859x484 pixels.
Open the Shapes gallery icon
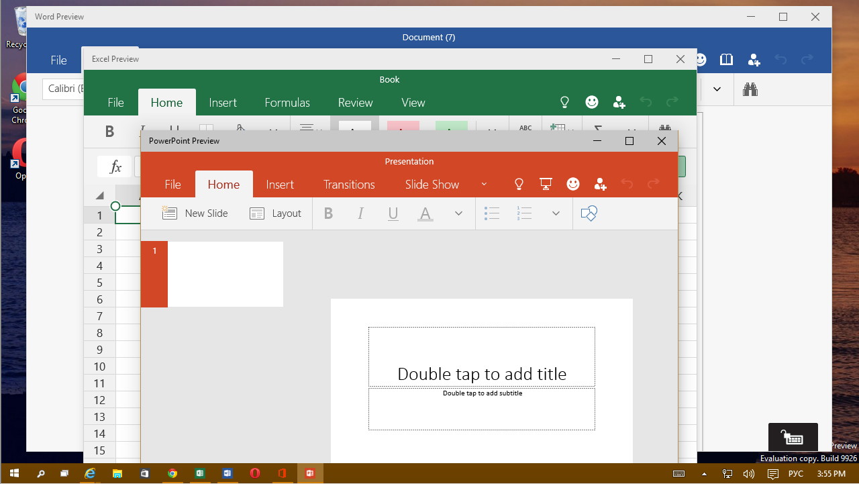(x=589, y=213)
